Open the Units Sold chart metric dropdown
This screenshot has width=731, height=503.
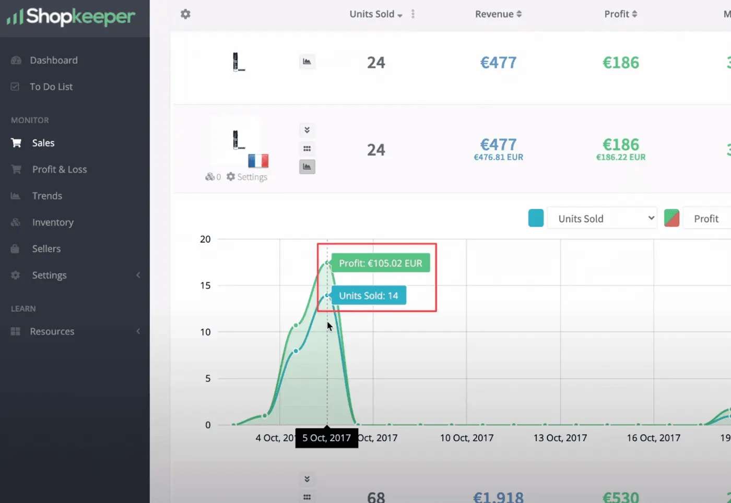(x=602, y=219)
